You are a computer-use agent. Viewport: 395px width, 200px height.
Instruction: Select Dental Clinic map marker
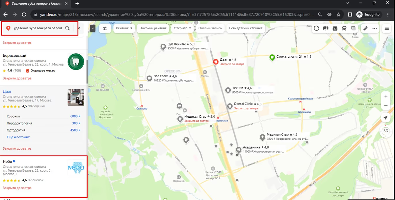pos(230,106)
